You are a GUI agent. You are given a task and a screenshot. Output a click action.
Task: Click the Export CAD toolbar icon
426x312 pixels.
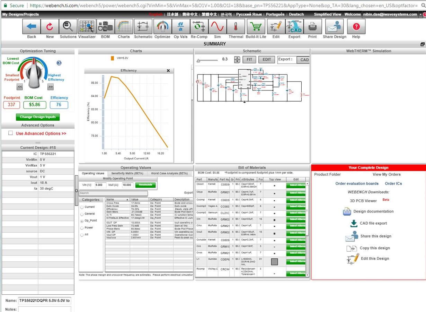point(294,26)
